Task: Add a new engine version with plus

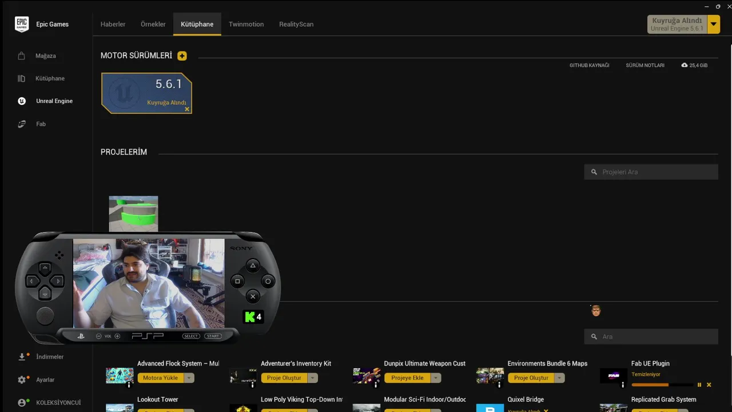Action: (x=182, y=56)
